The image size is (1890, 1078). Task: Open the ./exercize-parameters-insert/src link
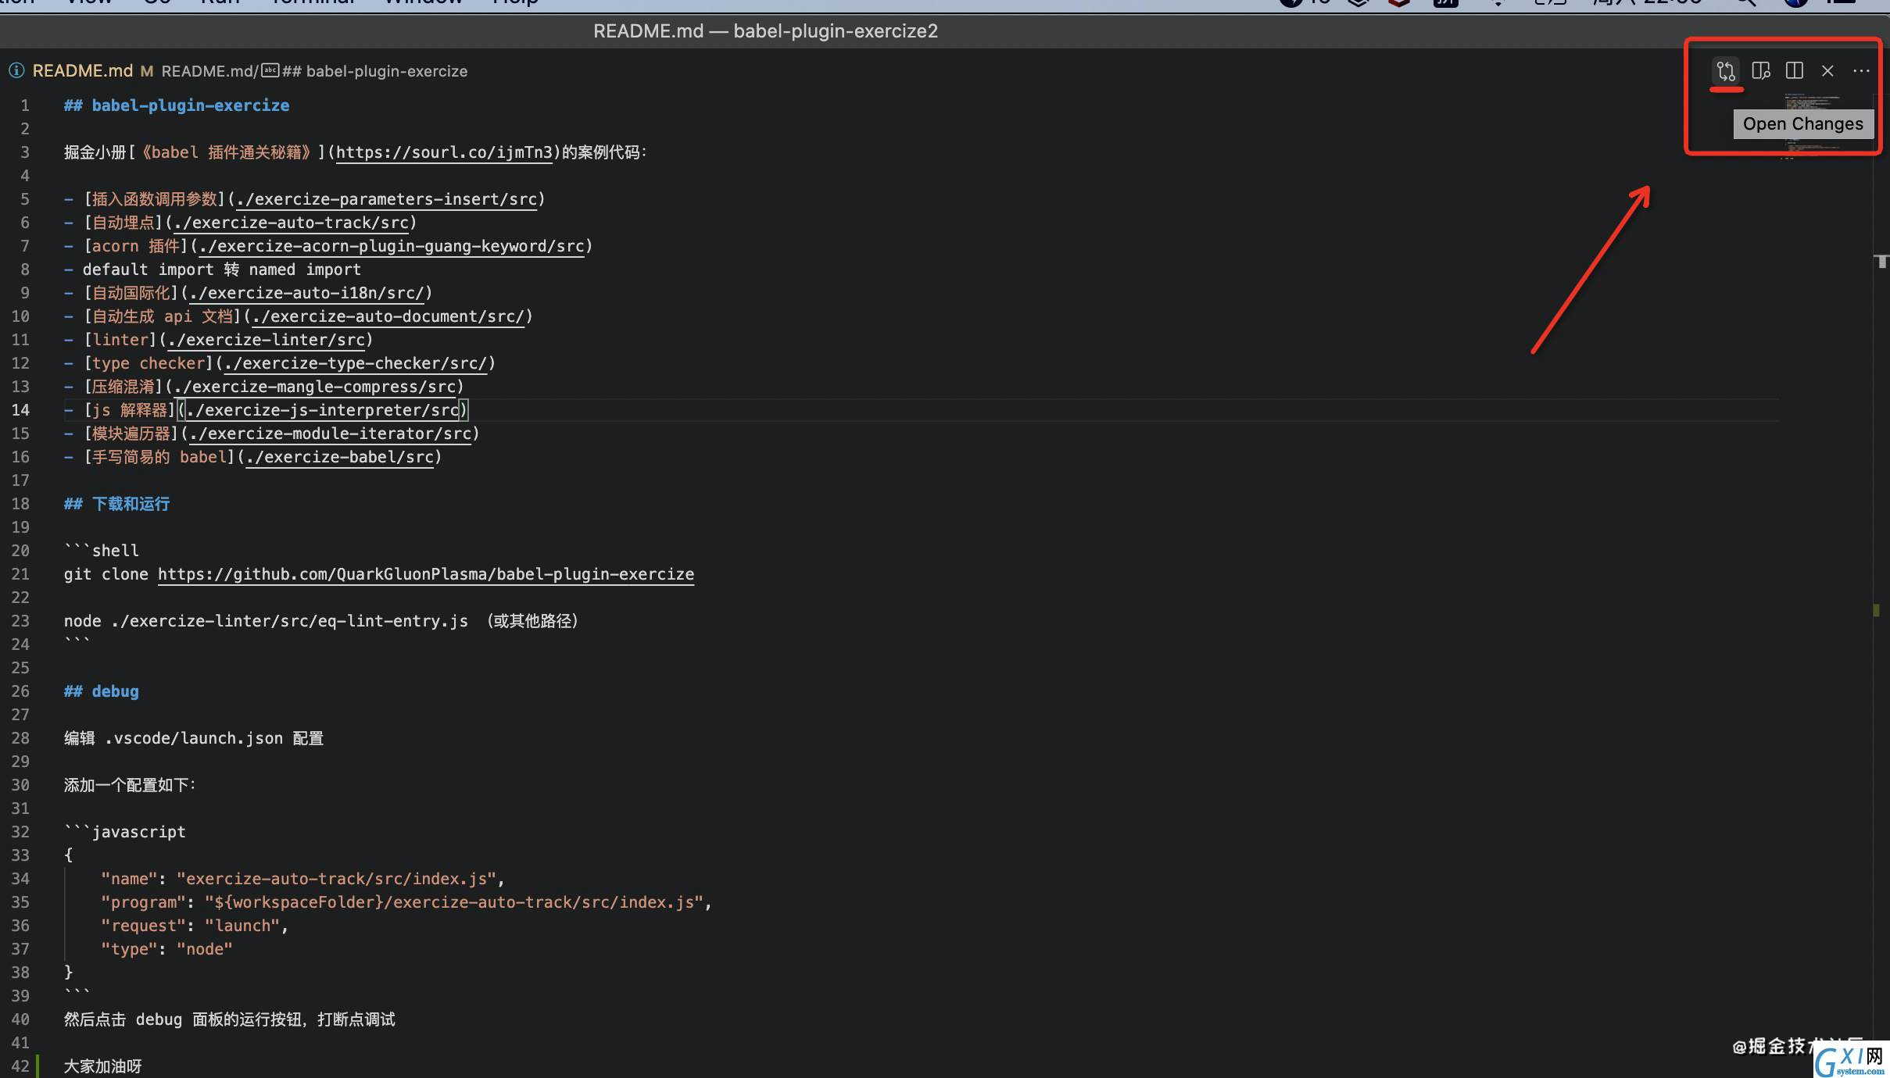click(x=387, y=199)
